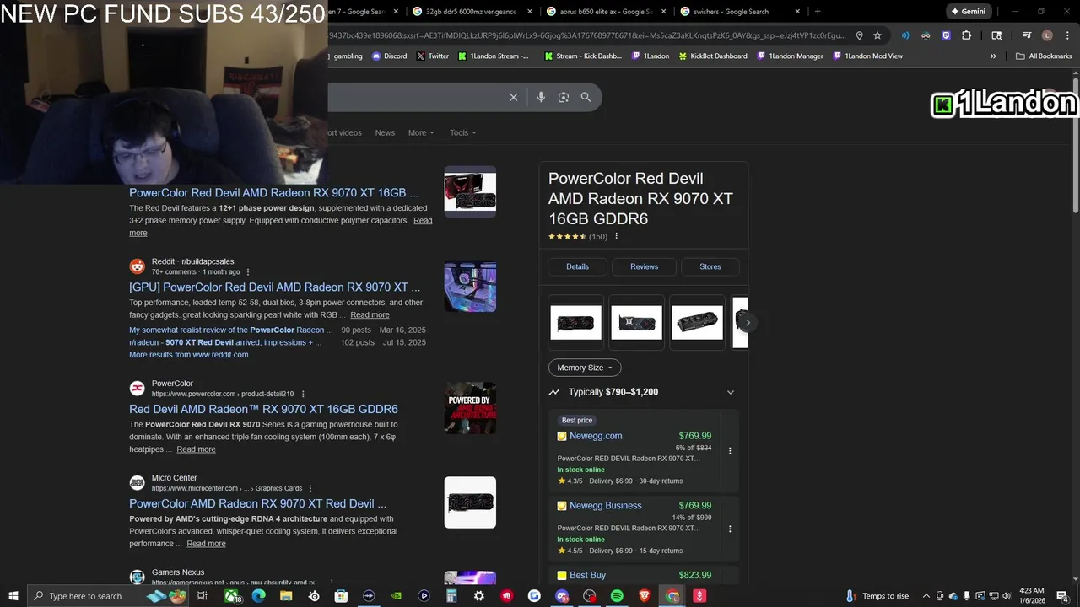Viewport: 1080px width, 607px height.
Task: Open the Best Buy store link
Action: pos(587,575)
